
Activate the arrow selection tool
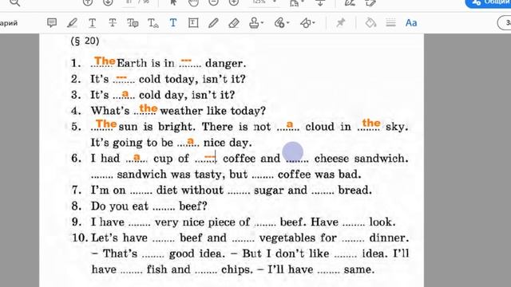coord(173,2)
